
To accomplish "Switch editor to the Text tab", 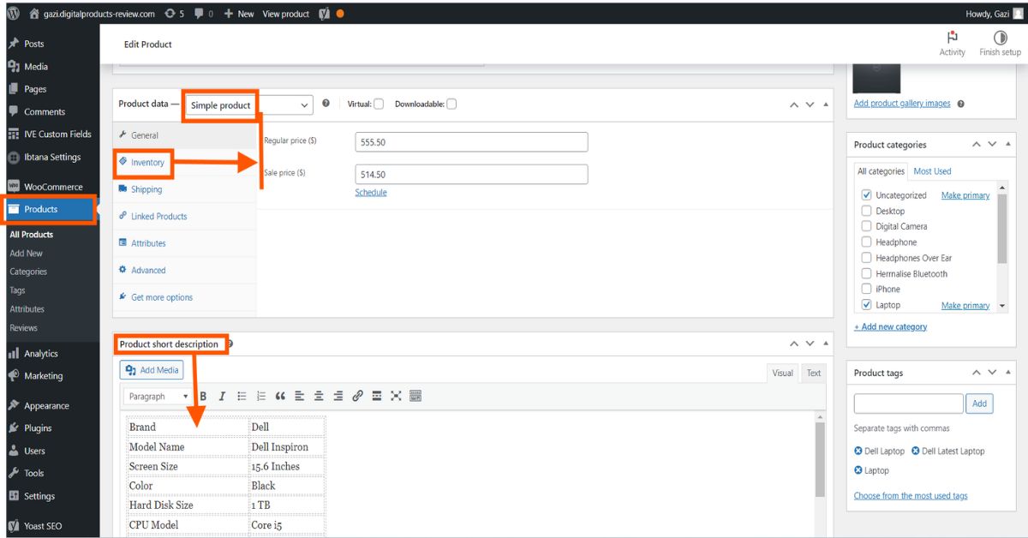I will [813, 373].
